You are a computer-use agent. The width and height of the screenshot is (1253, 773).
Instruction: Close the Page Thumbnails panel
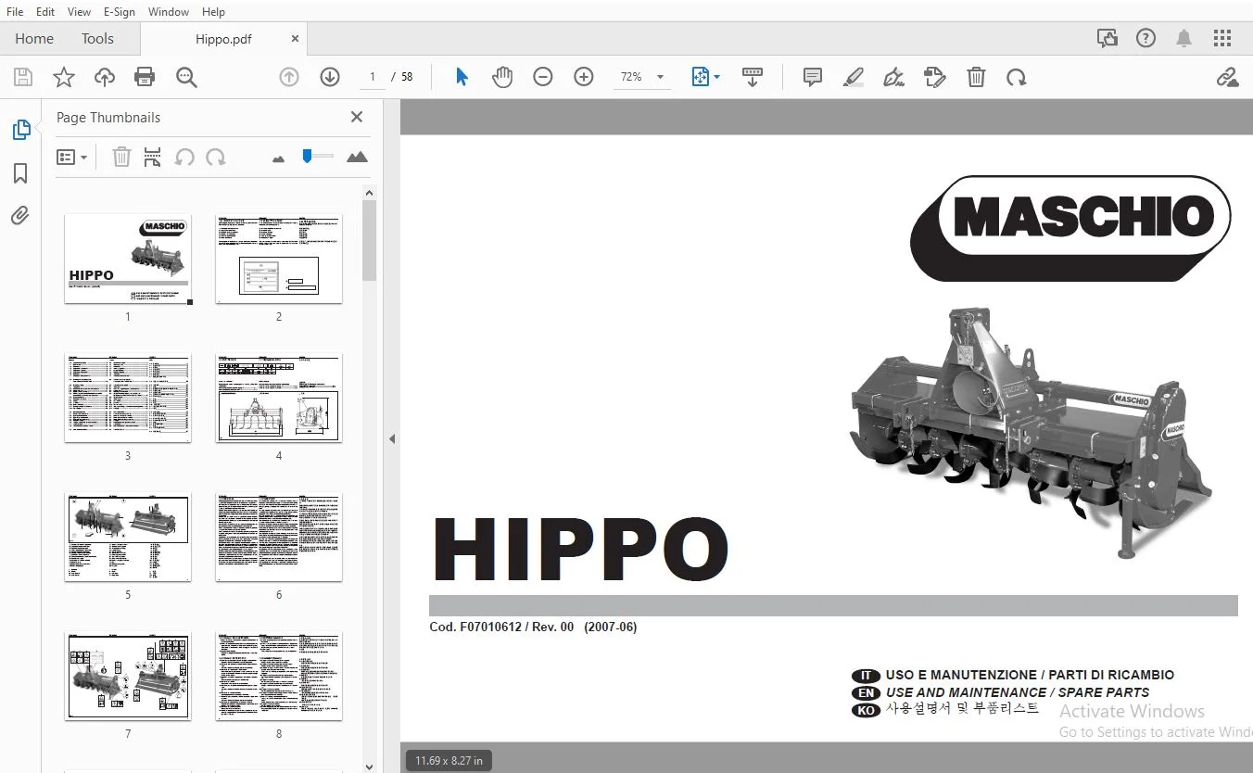[x=357, y=117]
